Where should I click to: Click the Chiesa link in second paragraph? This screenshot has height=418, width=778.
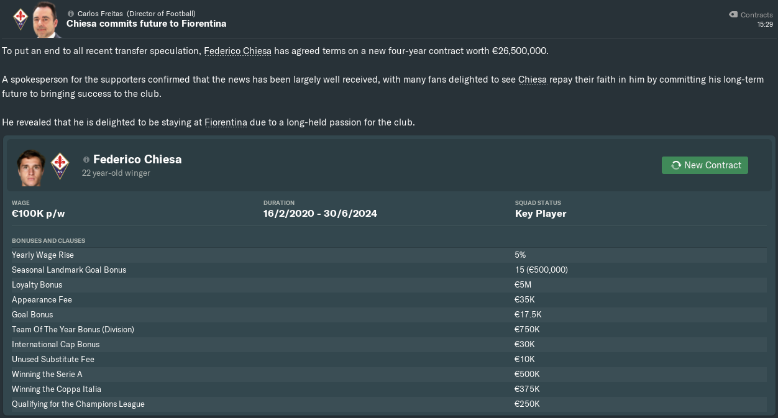[532, 80]
